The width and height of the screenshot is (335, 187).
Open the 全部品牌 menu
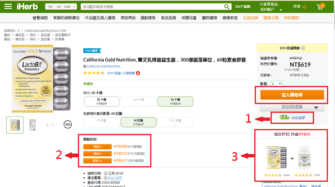click(x=250, y=18)
